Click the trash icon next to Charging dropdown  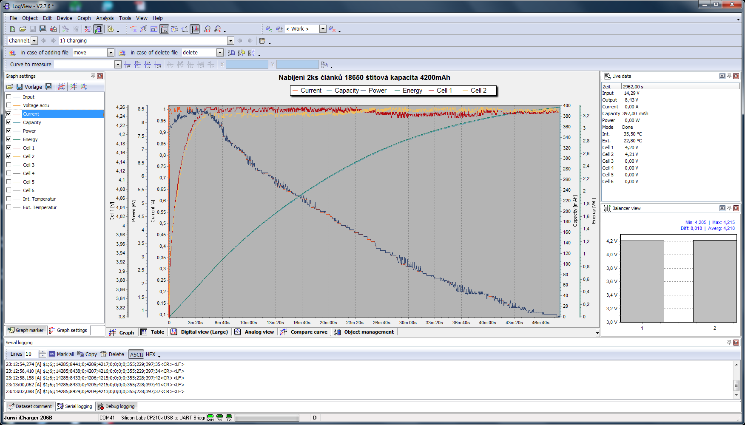coord(262,41)
